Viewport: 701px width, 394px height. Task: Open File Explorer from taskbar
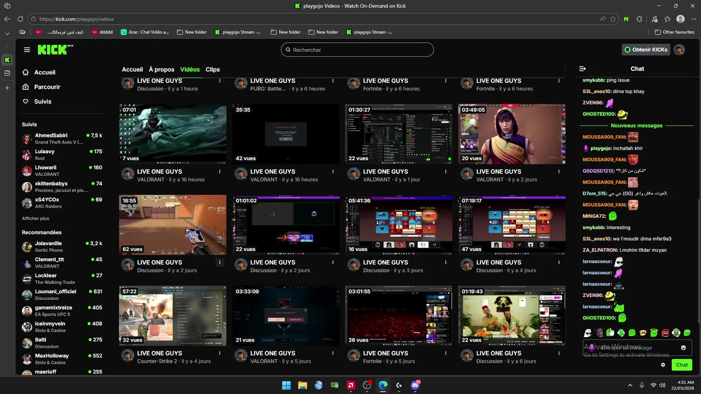pyautogui.click(x=302, y=385)
